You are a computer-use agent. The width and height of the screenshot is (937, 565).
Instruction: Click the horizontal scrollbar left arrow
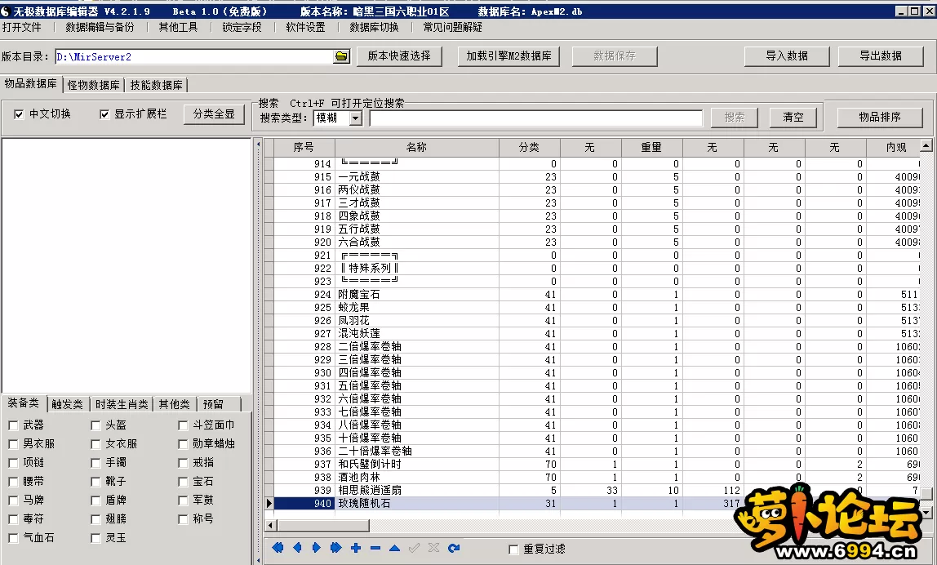271,526
